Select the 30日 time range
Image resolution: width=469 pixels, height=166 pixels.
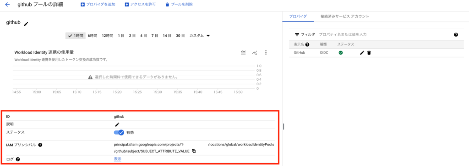(x=180, y=36)
